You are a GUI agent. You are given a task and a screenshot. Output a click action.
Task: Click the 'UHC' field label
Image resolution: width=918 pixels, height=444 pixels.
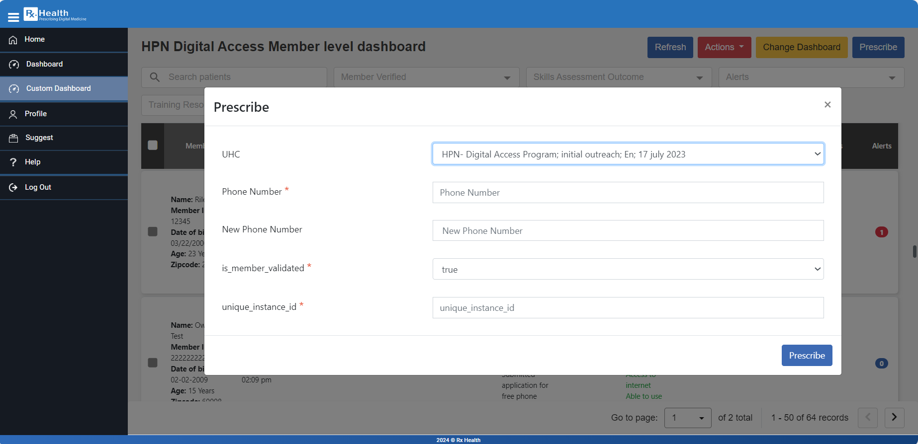pyautogui.click(x=231, y=154)
